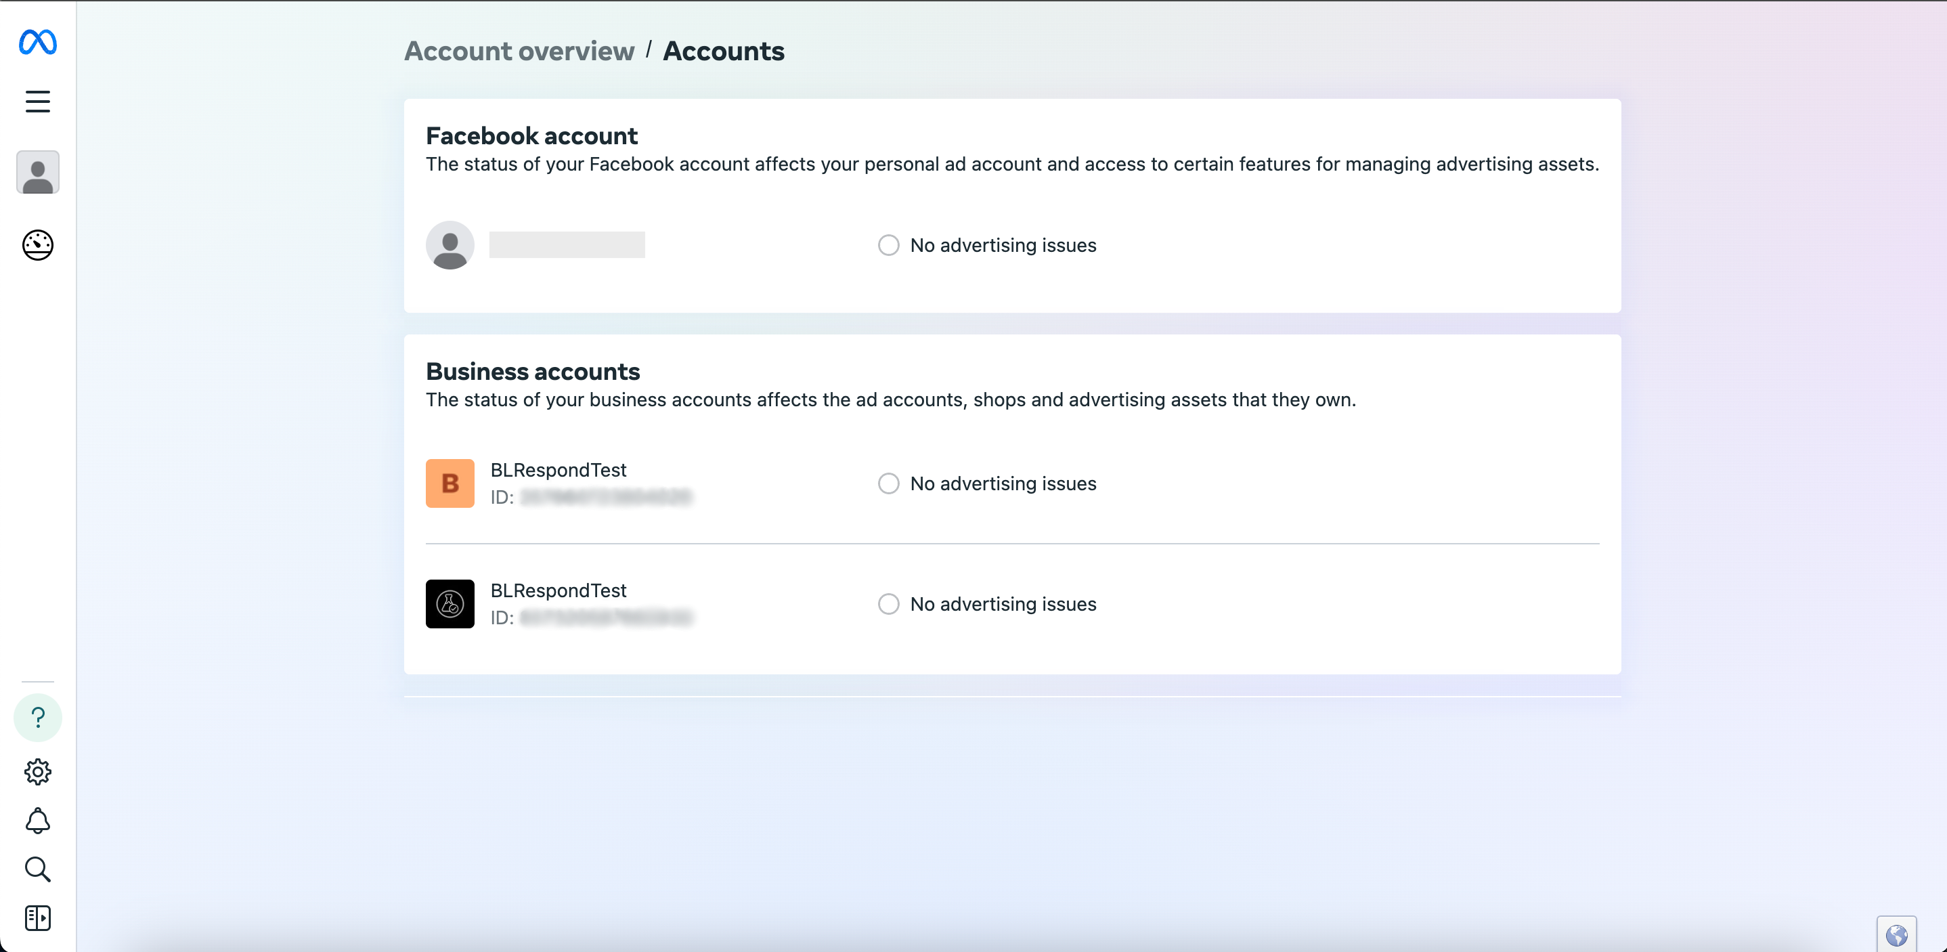
Task: Click the search magnifier icon
Action: tap(38, 869)
